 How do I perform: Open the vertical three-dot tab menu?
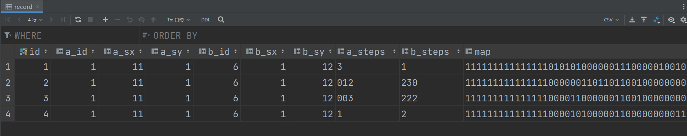tap(684, 7)
